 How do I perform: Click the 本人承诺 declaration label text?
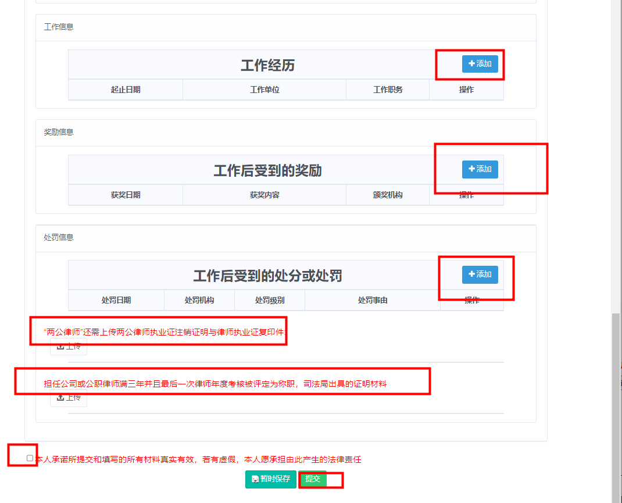click(x=198, y=459)
